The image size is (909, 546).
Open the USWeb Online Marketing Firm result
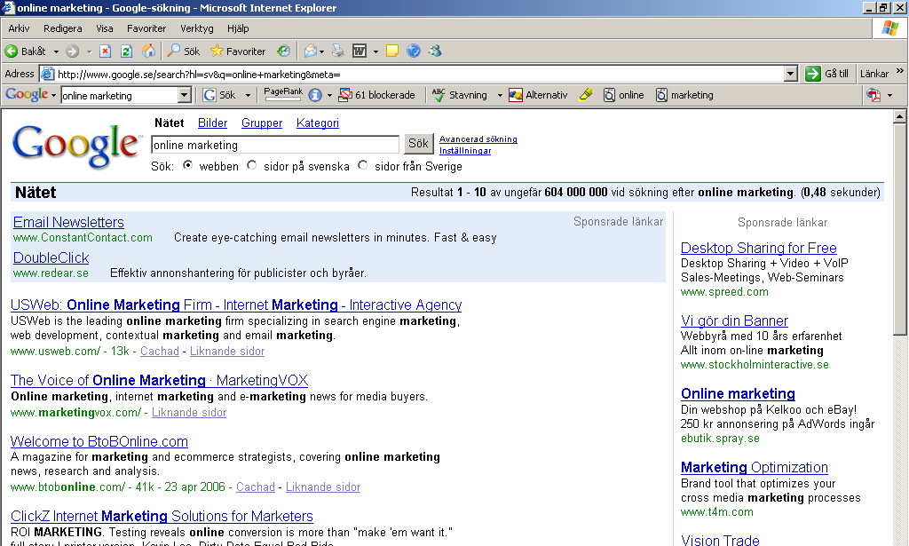[236, 305]
